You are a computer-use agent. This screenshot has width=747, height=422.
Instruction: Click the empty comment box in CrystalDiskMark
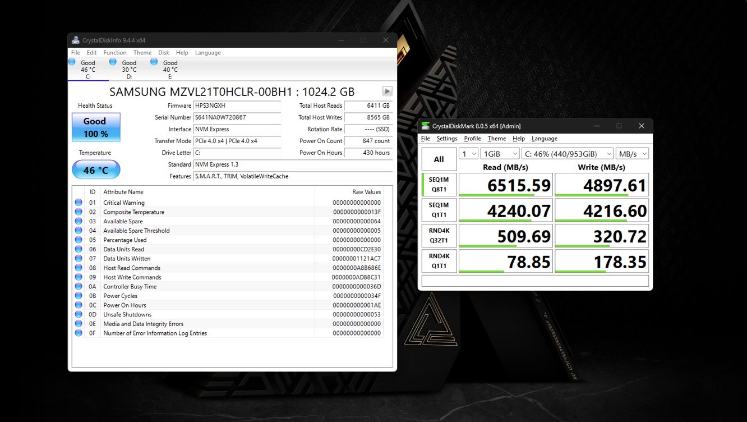point(535,281)
